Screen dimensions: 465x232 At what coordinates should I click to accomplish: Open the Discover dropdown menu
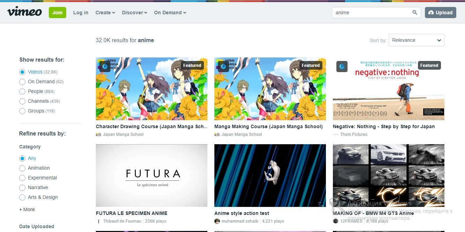tap(135, 13)
